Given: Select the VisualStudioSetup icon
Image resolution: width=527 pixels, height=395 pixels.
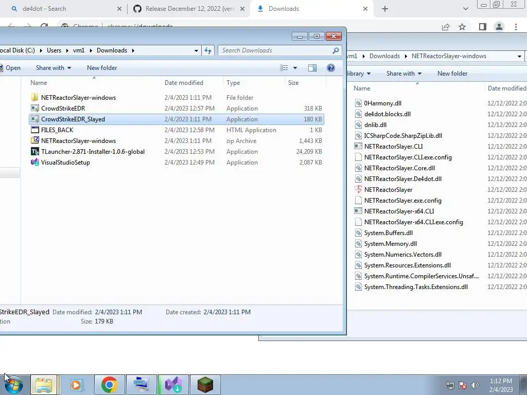Looking at the screenshot, I should (x=34, y=162).
